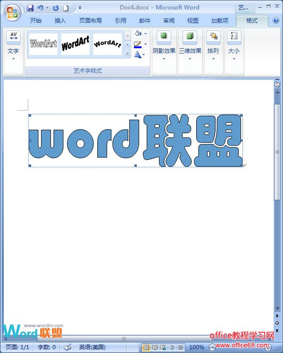Expand the 文字 group dropdown
The width and height of the screenshot is (283, 353).
pos(13,59)
